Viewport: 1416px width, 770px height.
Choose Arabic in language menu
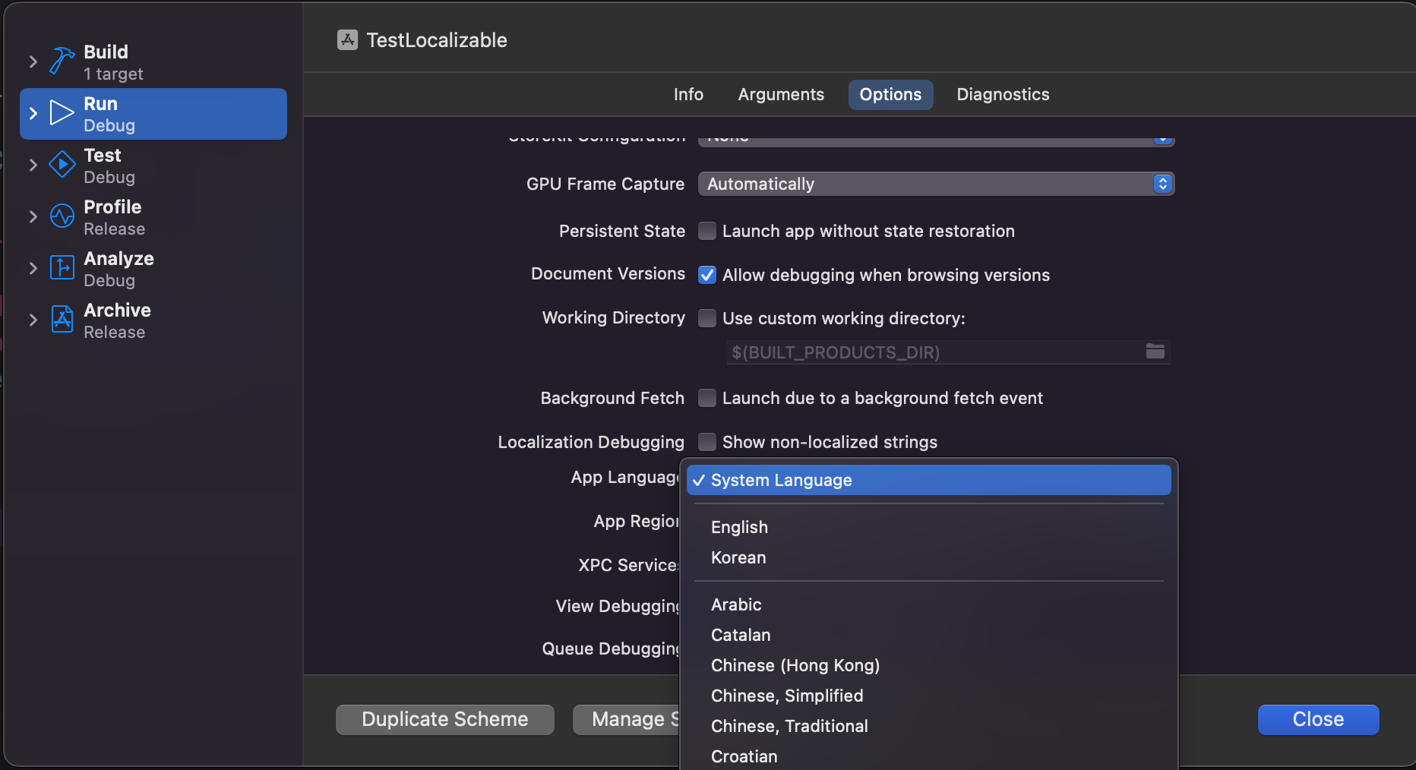click(928, 604)
